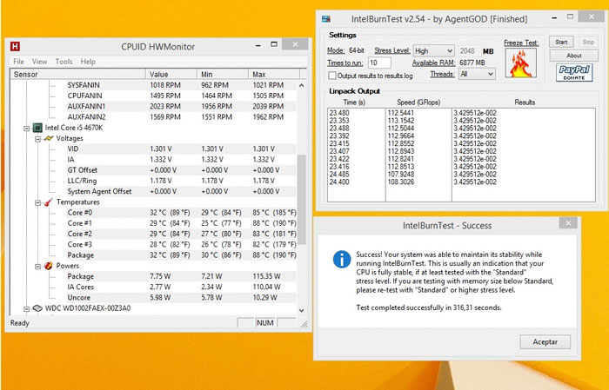
Task: Click the NUM indicator in HWMonitor status bar
Action: tap(264, 322)
